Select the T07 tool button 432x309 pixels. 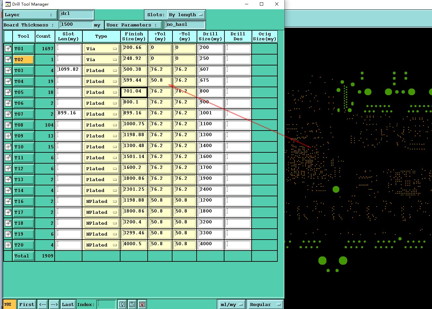[x=23, y=114]
